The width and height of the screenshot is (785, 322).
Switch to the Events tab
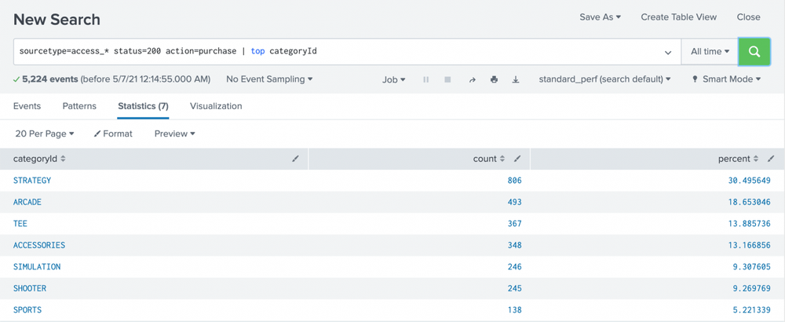pyautogui.click(x=27, y=106)
